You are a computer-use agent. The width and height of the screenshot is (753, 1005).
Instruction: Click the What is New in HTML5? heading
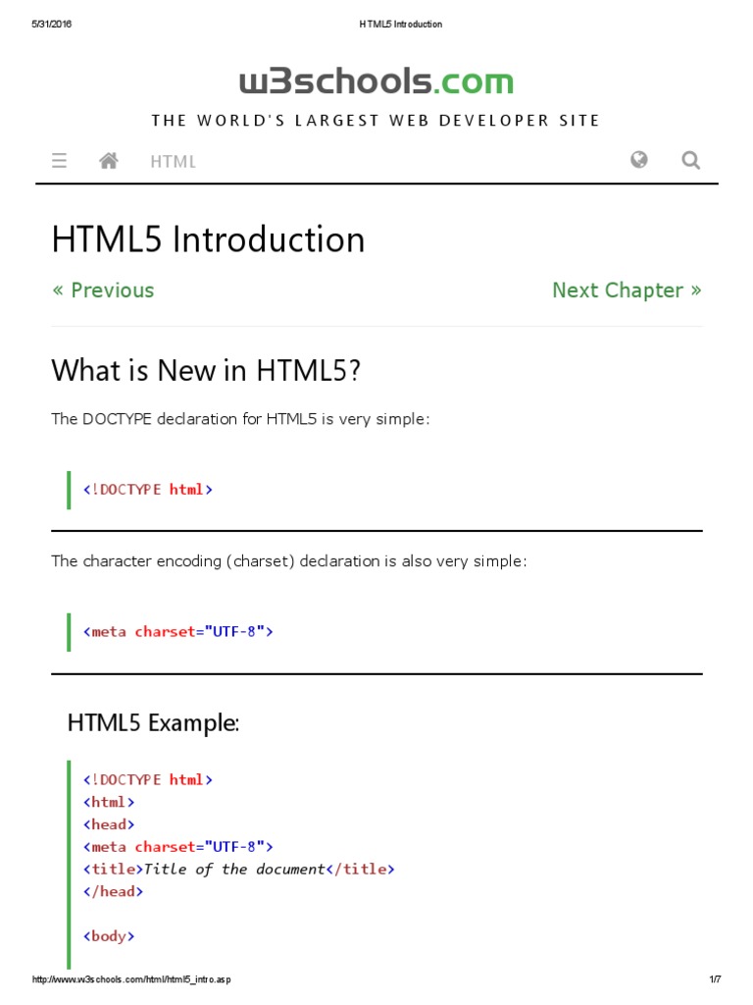(x=206, y=371)
